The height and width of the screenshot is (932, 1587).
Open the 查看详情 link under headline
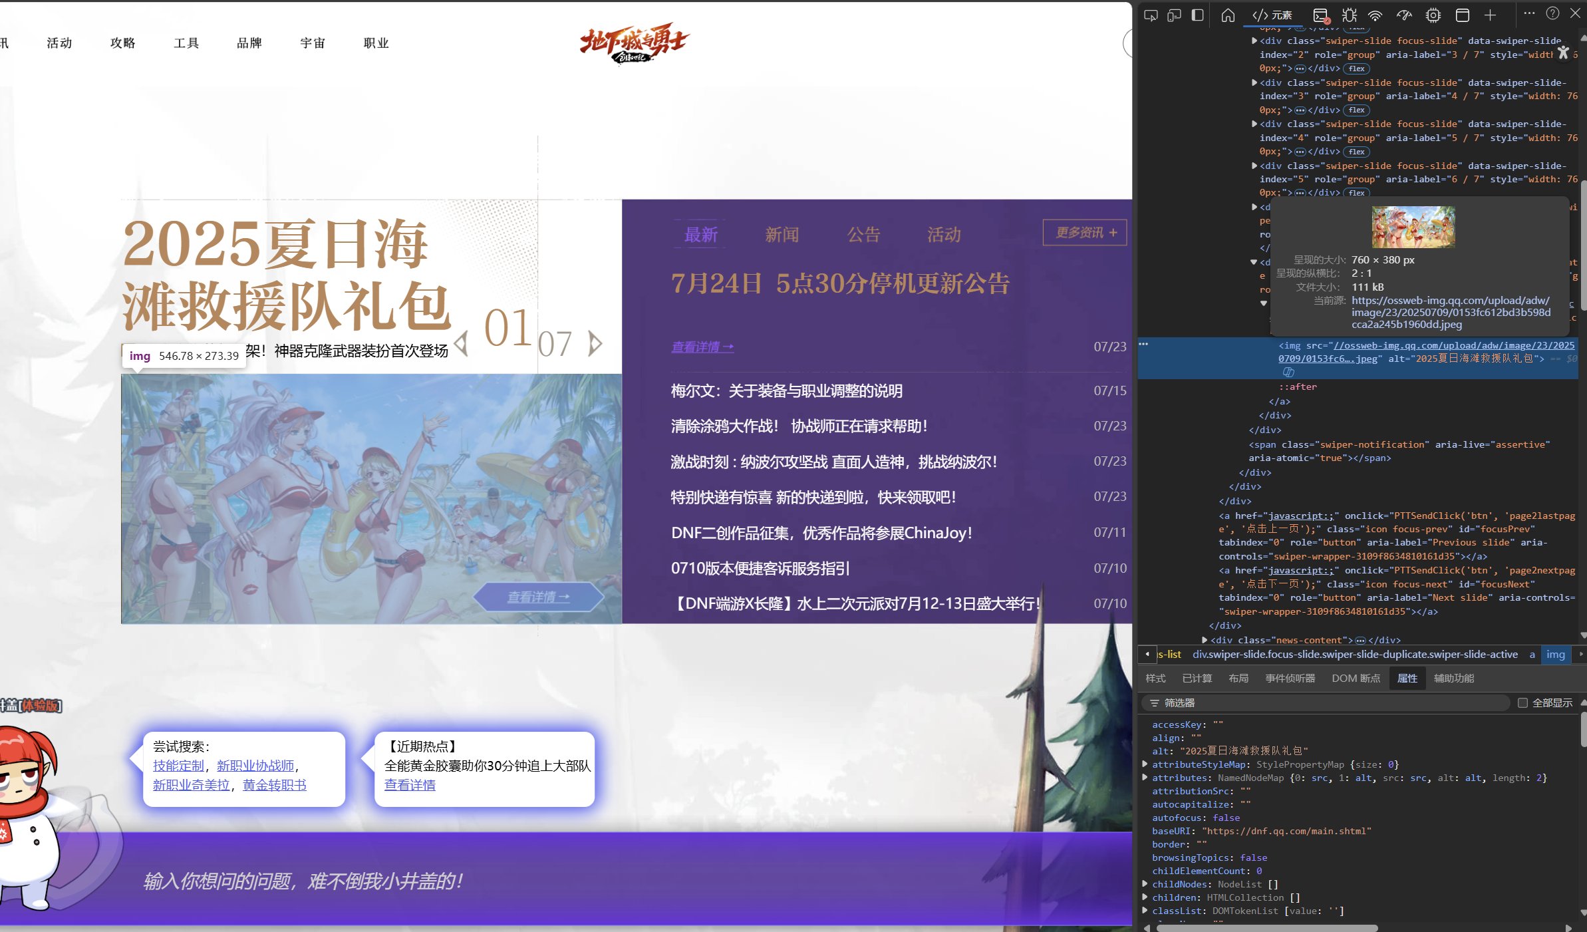tap(702, 347)
